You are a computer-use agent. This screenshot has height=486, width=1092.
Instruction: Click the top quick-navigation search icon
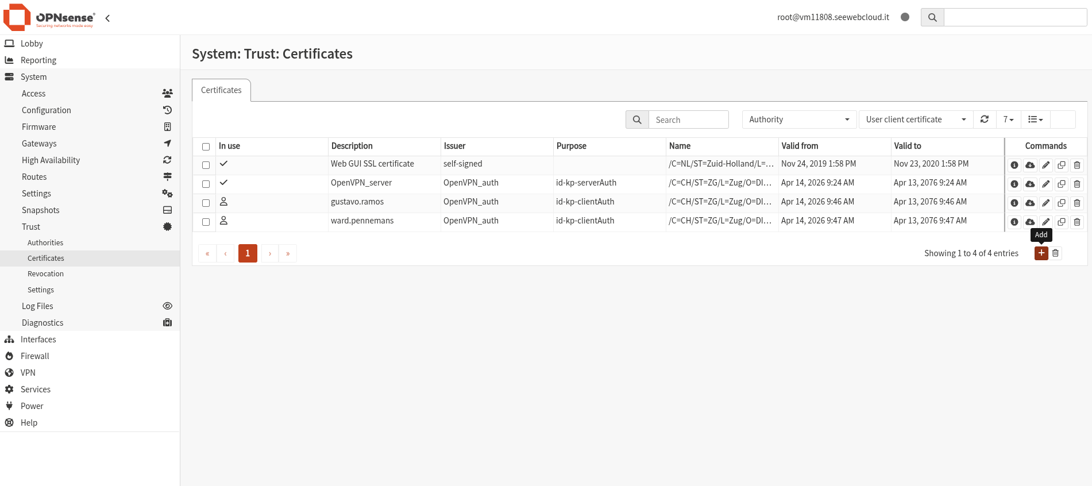click(x=932, y=17)
